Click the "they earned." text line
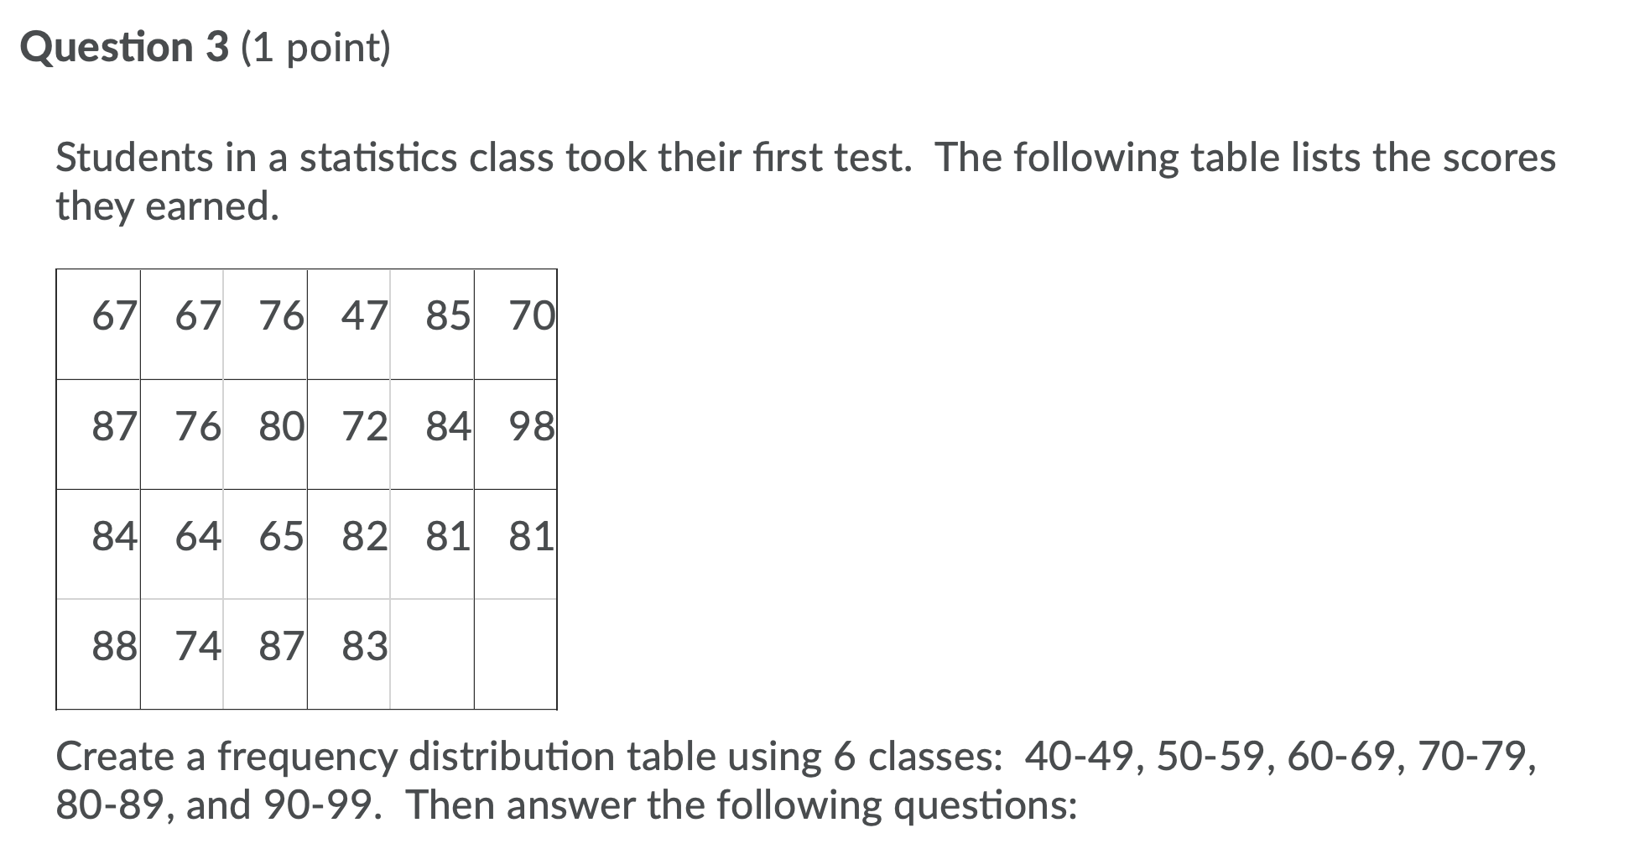 (x=167, y=206)
